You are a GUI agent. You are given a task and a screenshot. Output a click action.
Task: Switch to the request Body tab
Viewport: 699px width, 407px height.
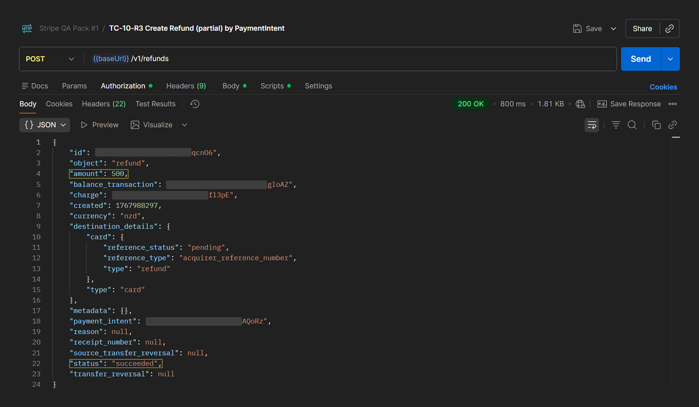(234, 86)
